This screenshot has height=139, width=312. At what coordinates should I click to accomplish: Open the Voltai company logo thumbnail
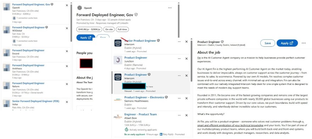coord(7,103)
